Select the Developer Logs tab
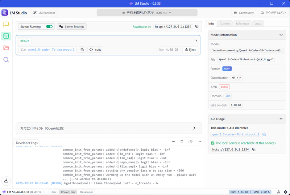The height and width of the screenshot is (195, 290). pos(27,143)
